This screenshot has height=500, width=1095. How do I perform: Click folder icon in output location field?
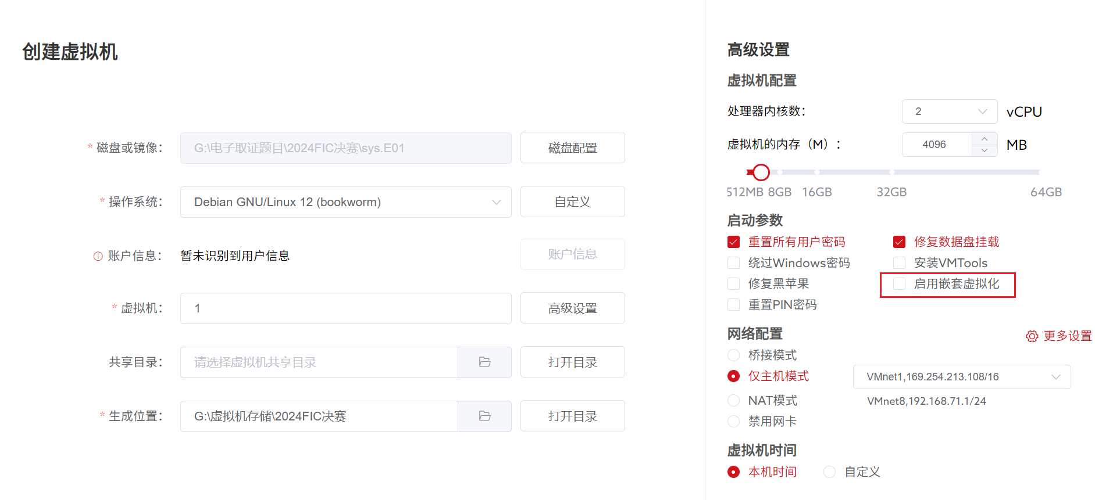(484, 416)
